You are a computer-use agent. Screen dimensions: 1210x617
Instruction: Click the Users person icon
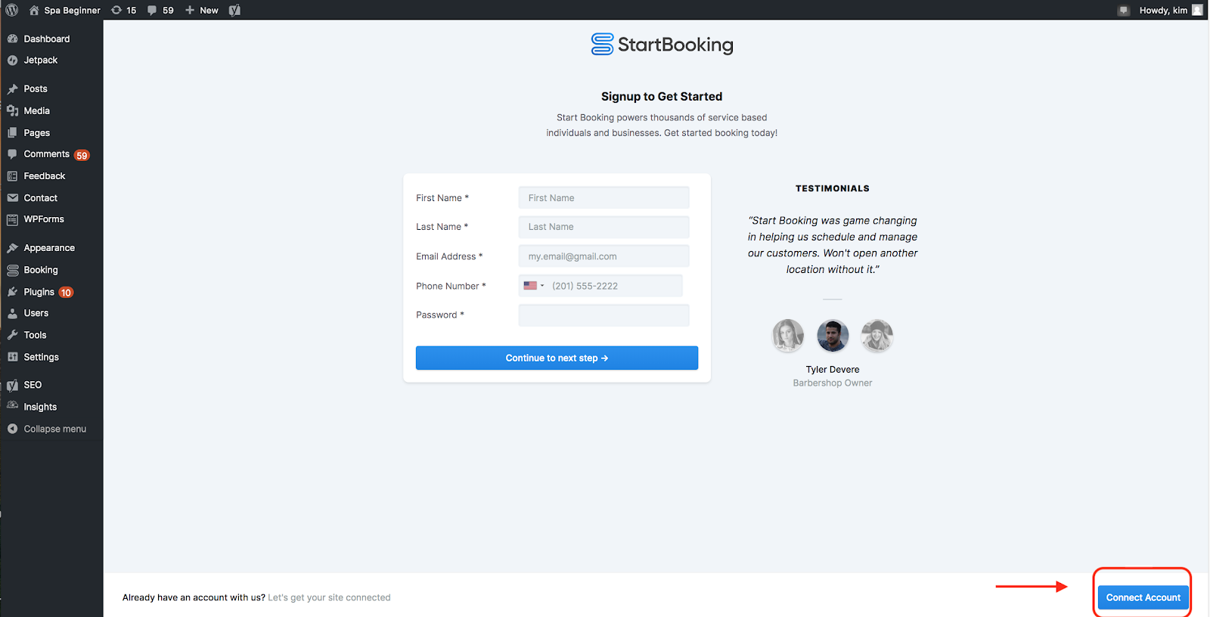click(12, 313)
